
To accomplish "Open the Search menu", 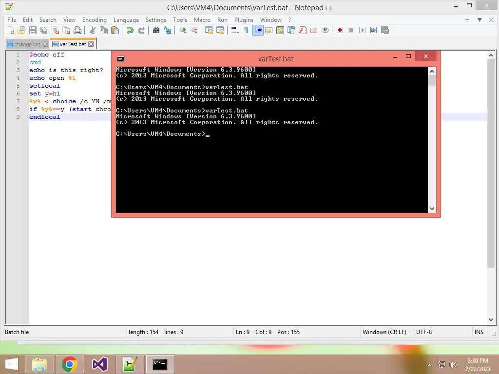I will [x=48, y=19].
